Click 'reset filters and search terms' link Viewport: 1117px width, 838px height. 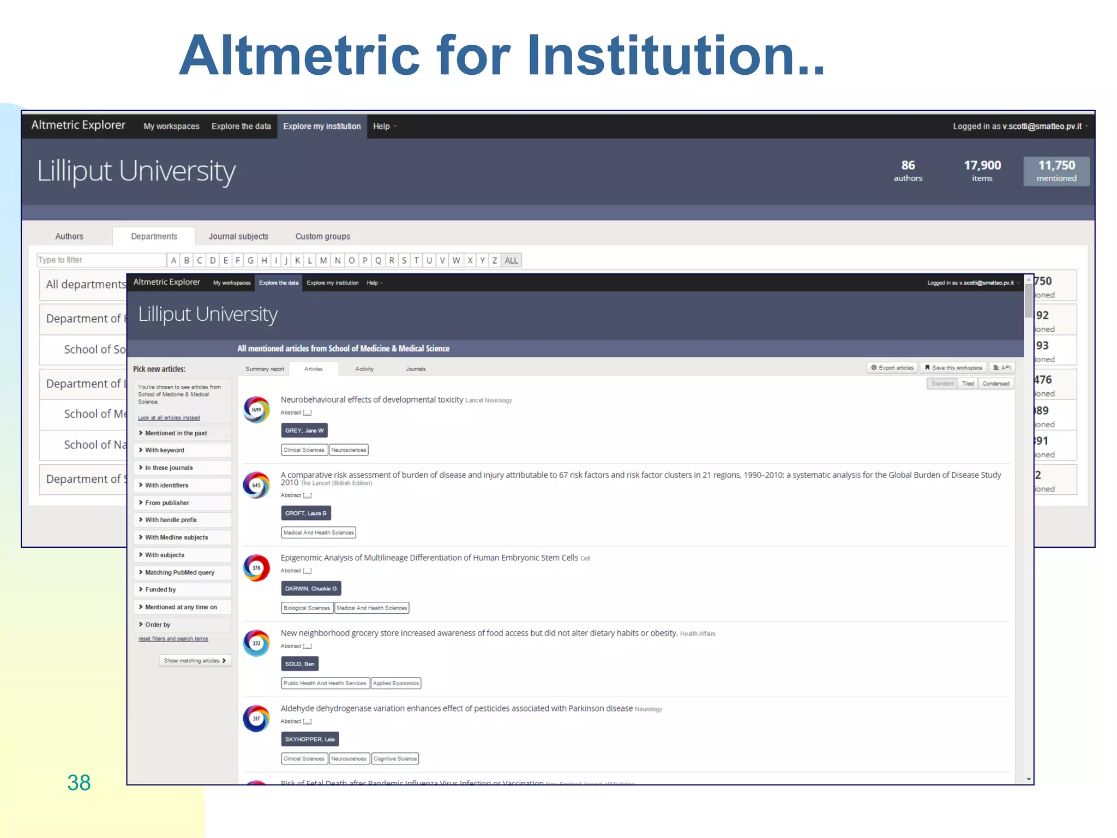click(173, 639)
